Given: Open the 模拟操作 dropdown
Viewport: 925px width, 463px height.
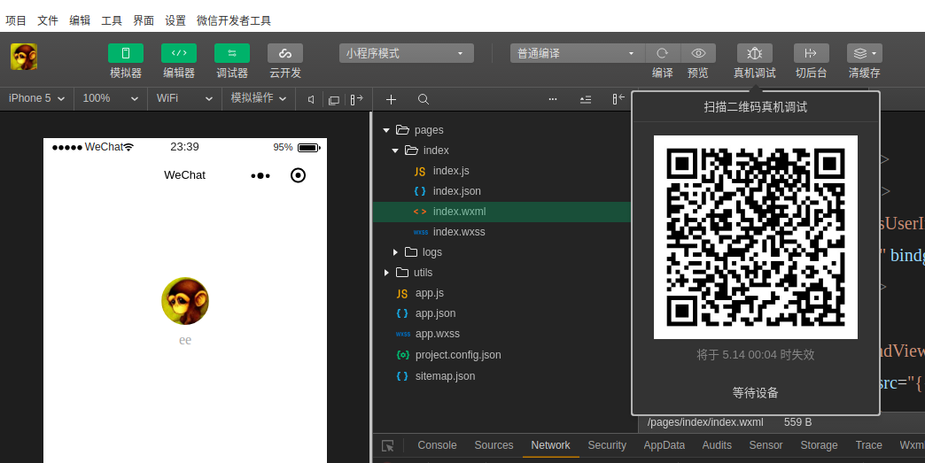Looking at the screenshot, I should [259, 98].
